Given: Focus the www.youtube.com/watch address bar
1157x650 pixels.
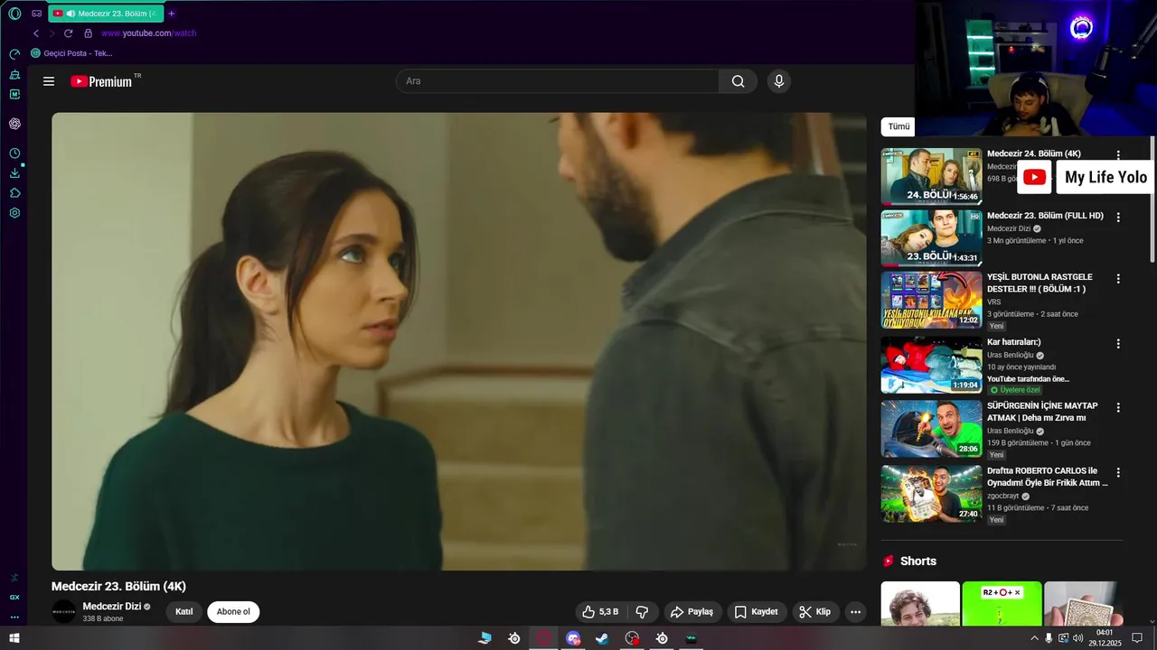Looking at the screenshot, I should point(148,33).
